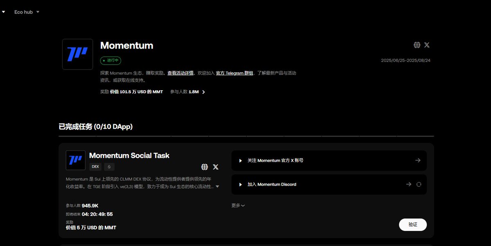Click the Momentum Social Task title
491x246 pixels.
pyautogui.click(x=129, y=155)
